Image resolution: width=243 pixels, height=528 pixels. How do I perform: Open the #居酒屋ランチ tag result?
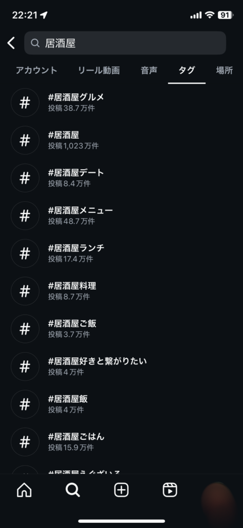point(121,254)
